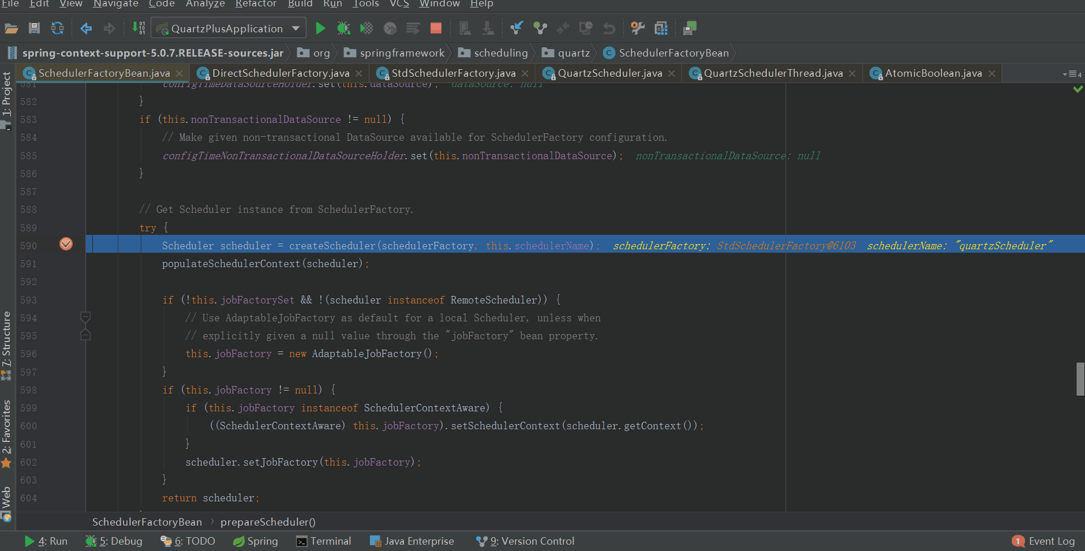Click the springframework breadcrumb folder
This screenshot has width=1085, height=551.
[x=394, y=53]
